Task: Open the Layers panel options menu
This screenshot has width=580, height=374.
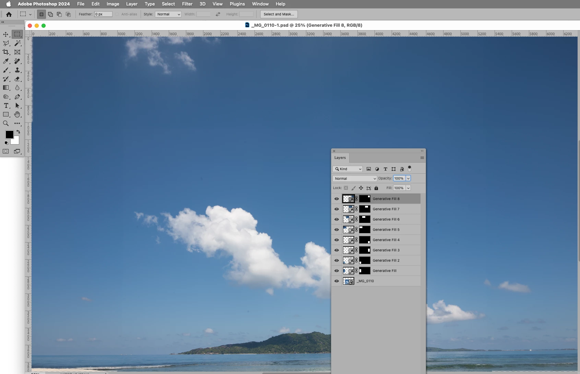Action: point(422,158)
